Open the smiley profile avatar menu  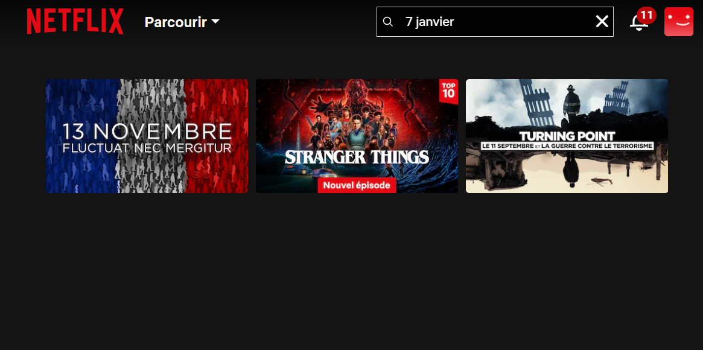(x=678, y=22)
